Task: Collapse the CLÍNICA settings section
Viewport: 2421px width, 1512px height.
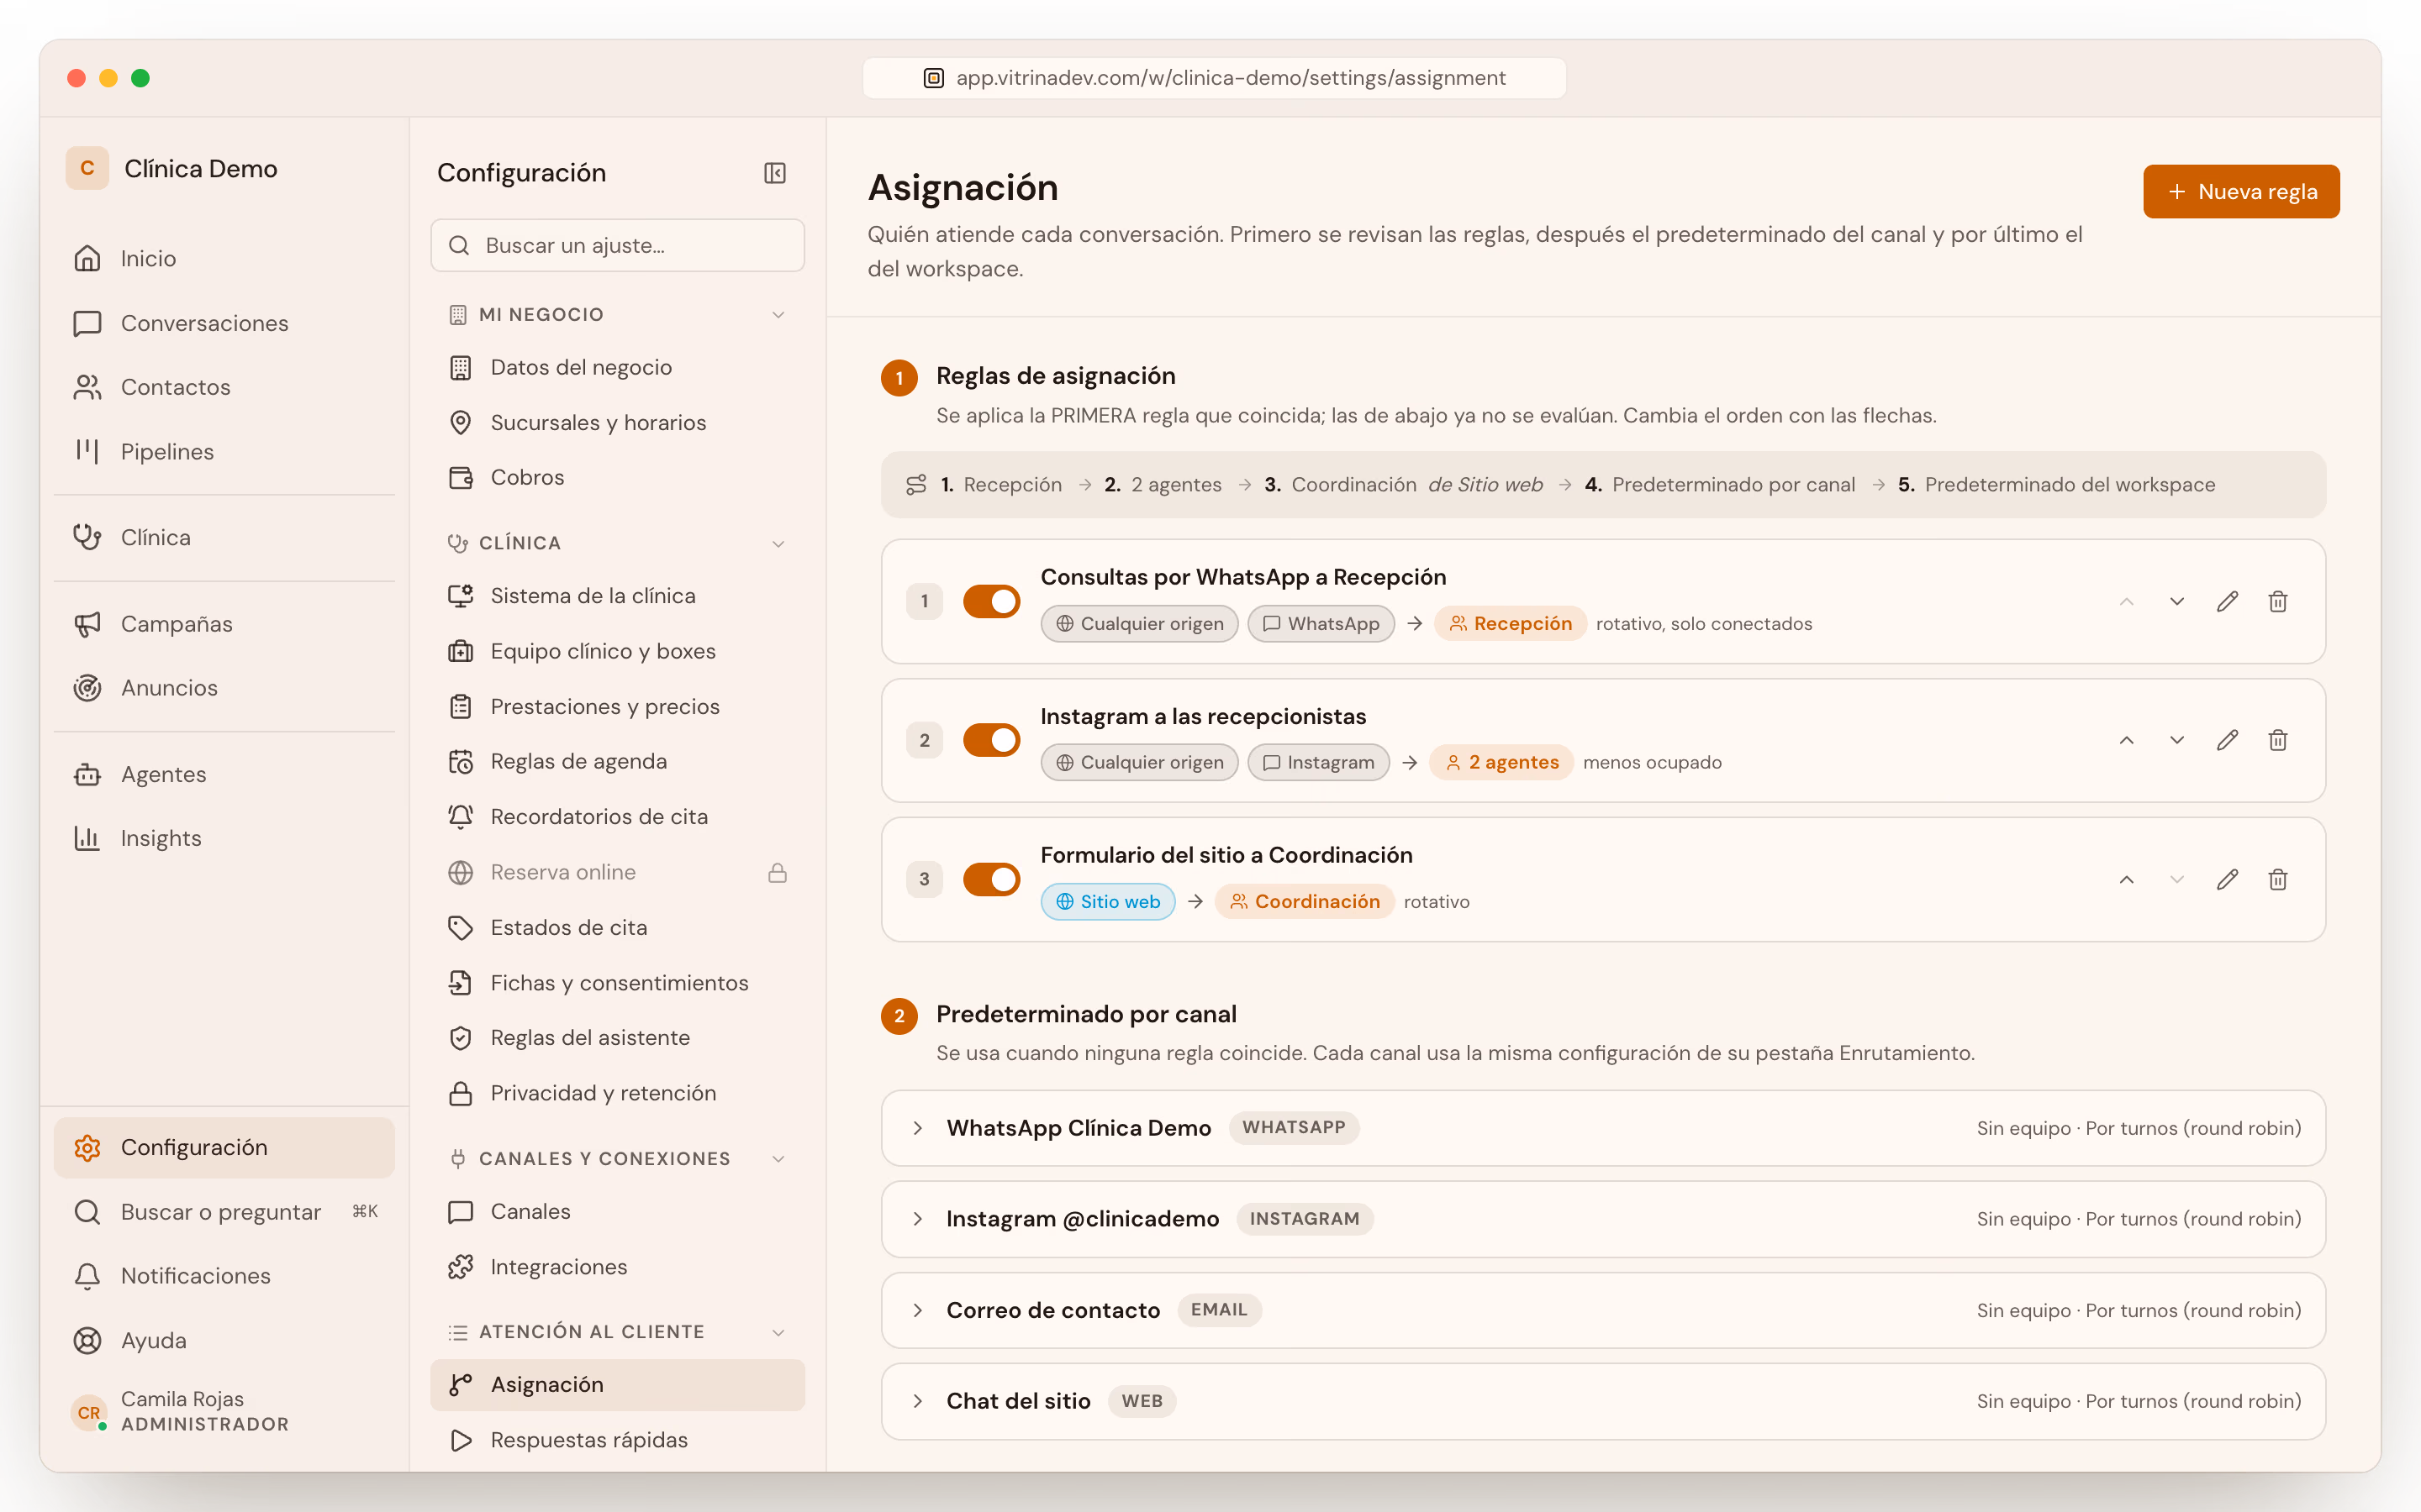Action: tap(778, 543)
